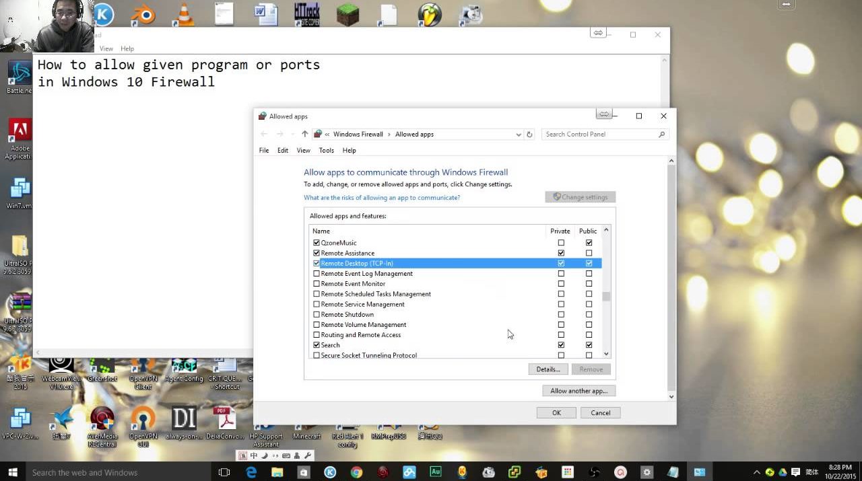
Task: Open Google Chrome from the taskbar
Action: (356, 472)
